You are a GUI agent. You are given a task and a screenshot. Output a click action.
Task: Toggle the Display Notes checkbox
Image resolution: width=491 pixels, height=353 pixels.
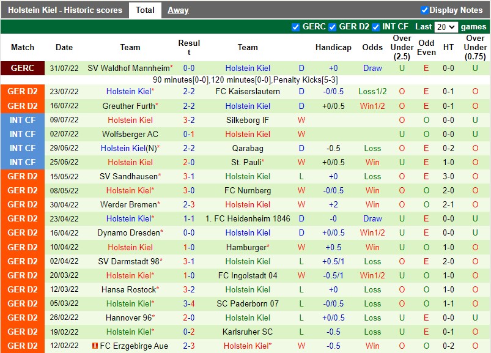424,10
